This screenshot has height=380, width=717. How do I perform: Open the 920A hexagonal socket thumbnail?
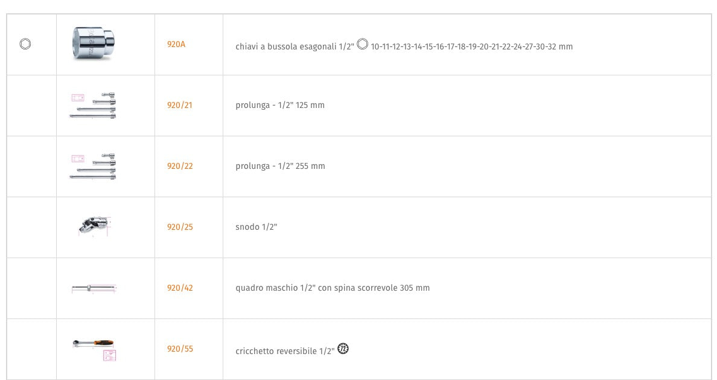pos(94,43)
